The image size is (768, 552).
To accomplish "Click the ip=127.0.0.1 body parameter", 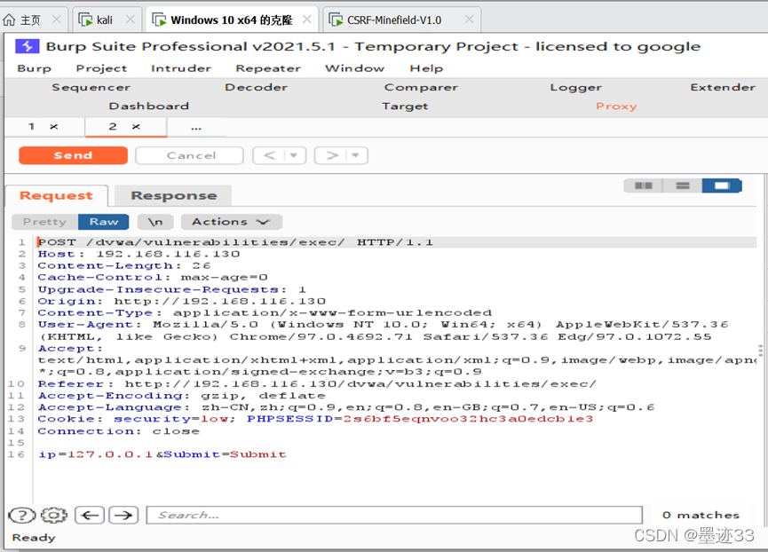I will pyautogui.click(x=96, y=454).
